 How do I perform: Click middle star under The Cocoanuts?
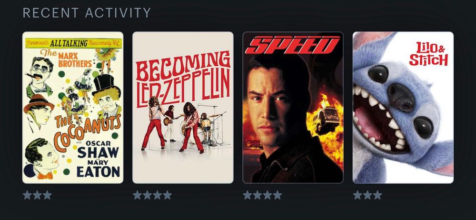pyautogui.click(x=37, y=195)
